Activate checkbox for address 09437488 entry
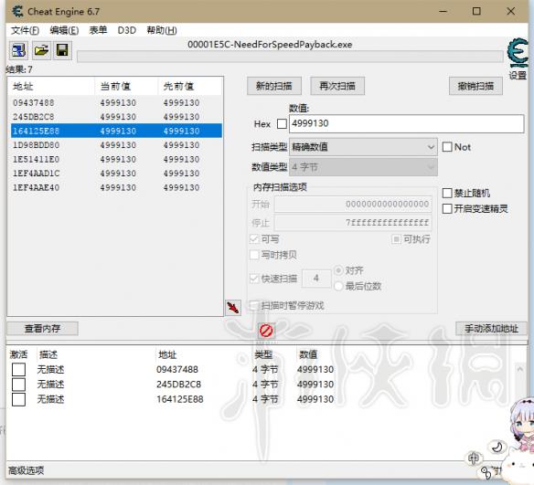Viewport: 534px width, 485px height. [18, 369]
